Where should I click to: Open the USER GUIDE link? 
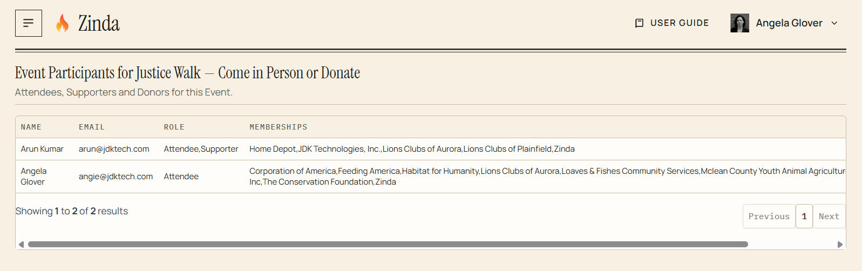[672, 23]
